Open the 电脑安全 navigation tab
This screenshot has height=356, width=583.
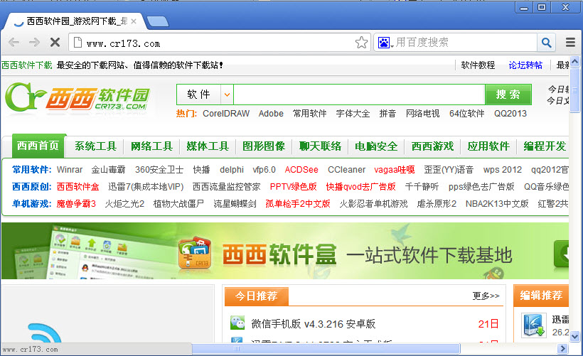376,146
